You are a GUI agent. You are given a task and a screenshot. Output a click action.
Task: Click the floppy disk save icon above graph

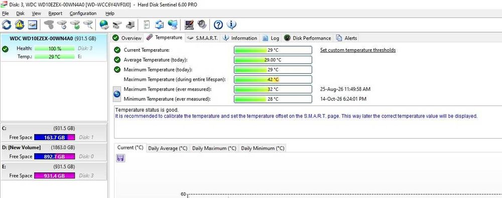(120, 158)
